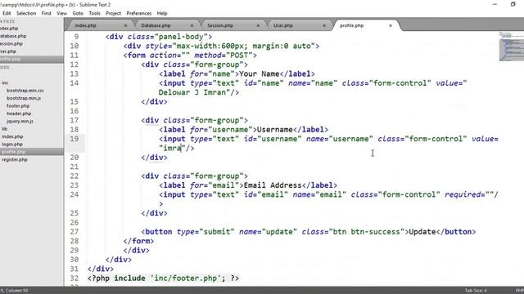Viewport: 524px width, 294px height.
Task: Click the closing </form> tag
Action: tap(138, 241)
